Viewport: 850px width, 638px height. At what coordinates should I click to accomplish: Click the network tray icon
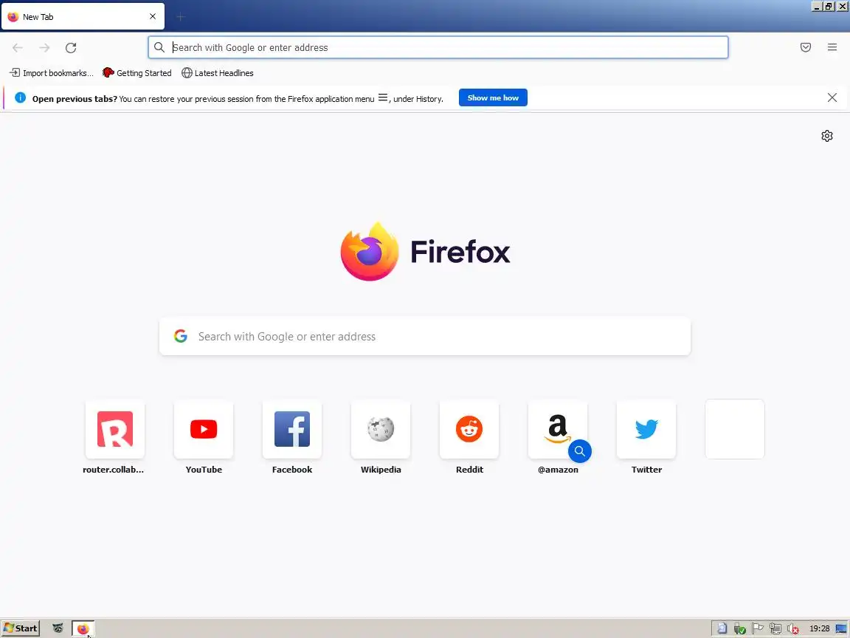click(x=775, y=629)
